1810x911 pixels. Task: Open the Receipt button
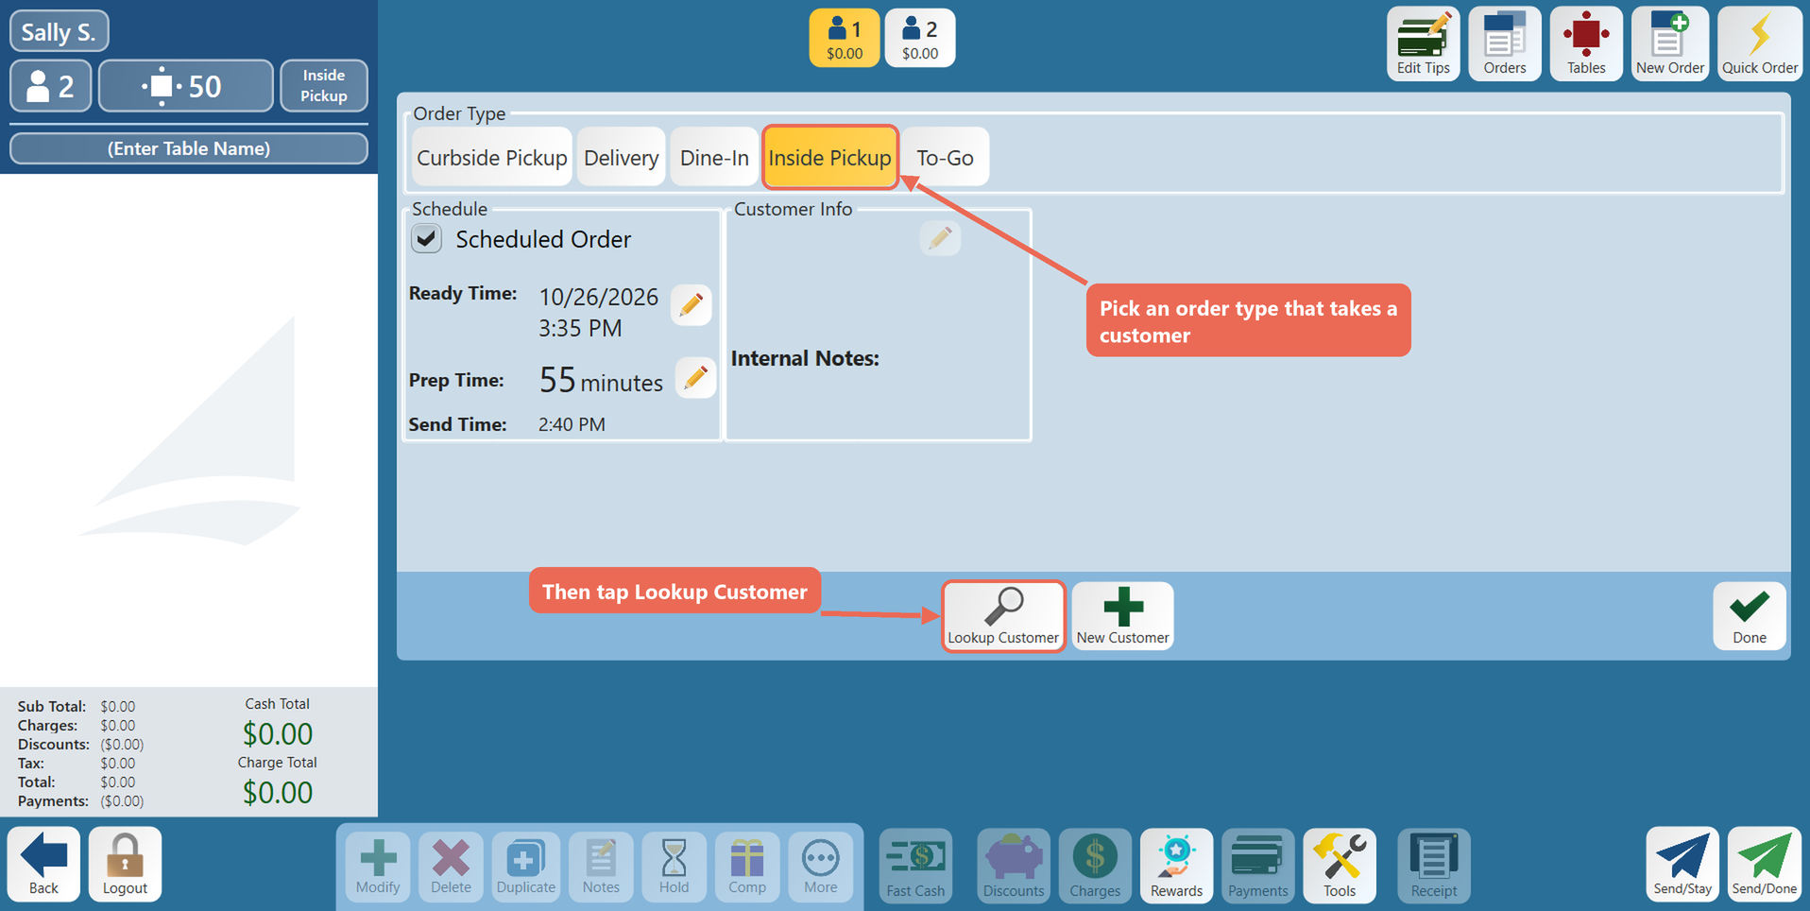1433,866
